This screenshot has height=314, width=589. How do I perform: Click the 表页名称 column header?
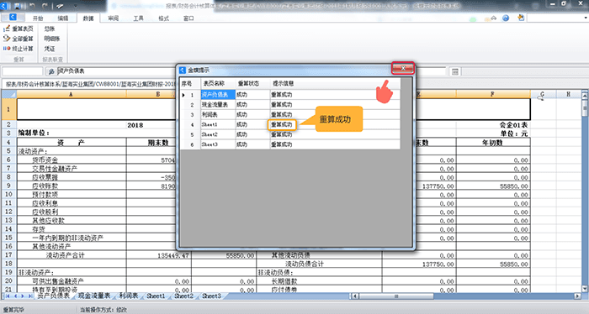tap(218, 84)
